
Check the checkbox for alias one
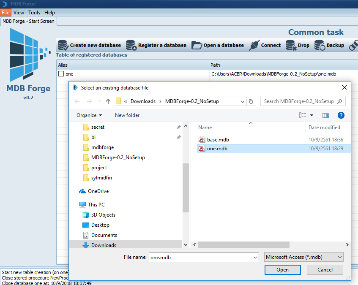pyautogui.click(x=61, y=74)
